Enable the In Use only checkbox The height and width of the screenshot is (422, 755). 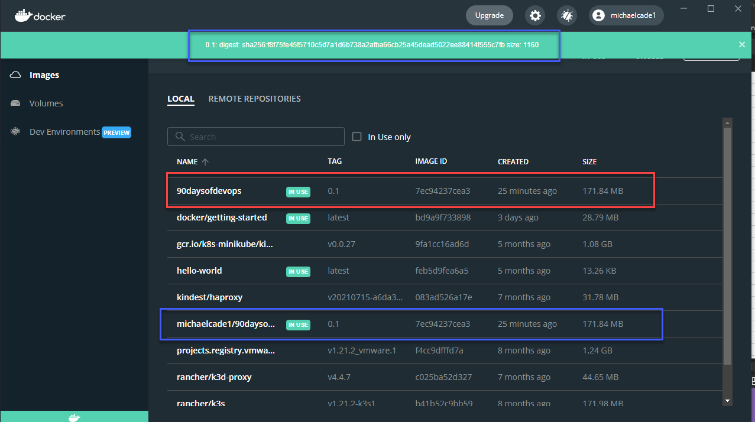pyautogui.click(x=357, y=137)
